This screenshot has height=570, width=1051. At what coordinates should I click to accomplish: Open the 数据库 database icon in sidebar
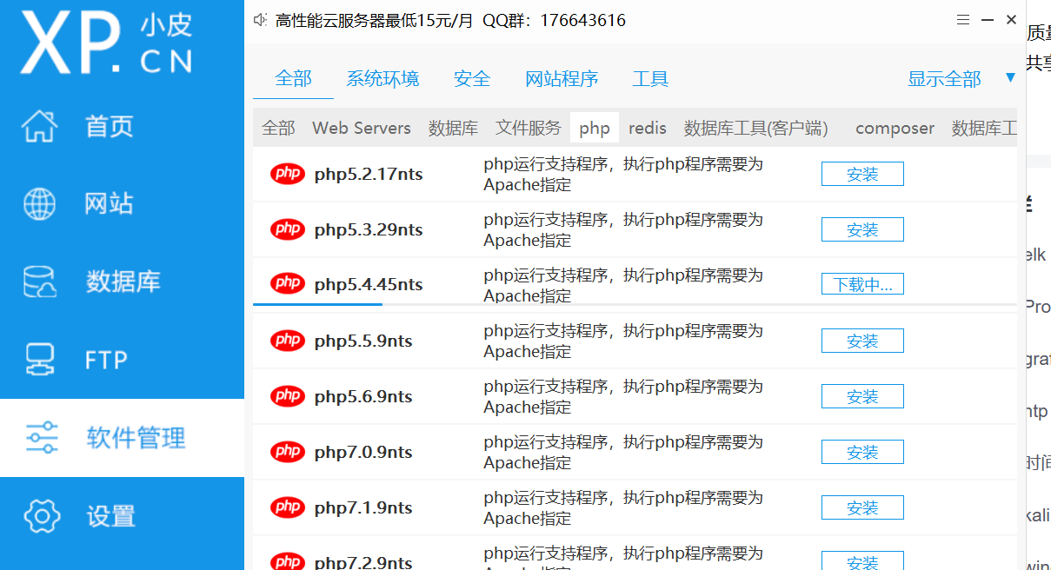coord(39,282)
